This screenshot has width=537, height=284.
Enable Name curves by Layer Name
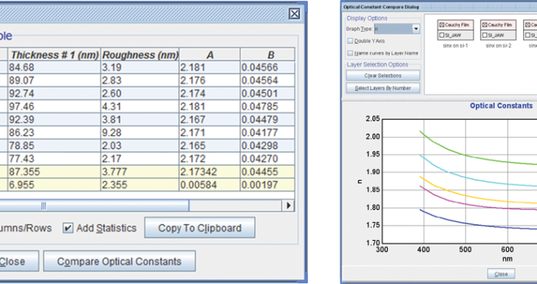pyautogui.click(x=350, y=53)
